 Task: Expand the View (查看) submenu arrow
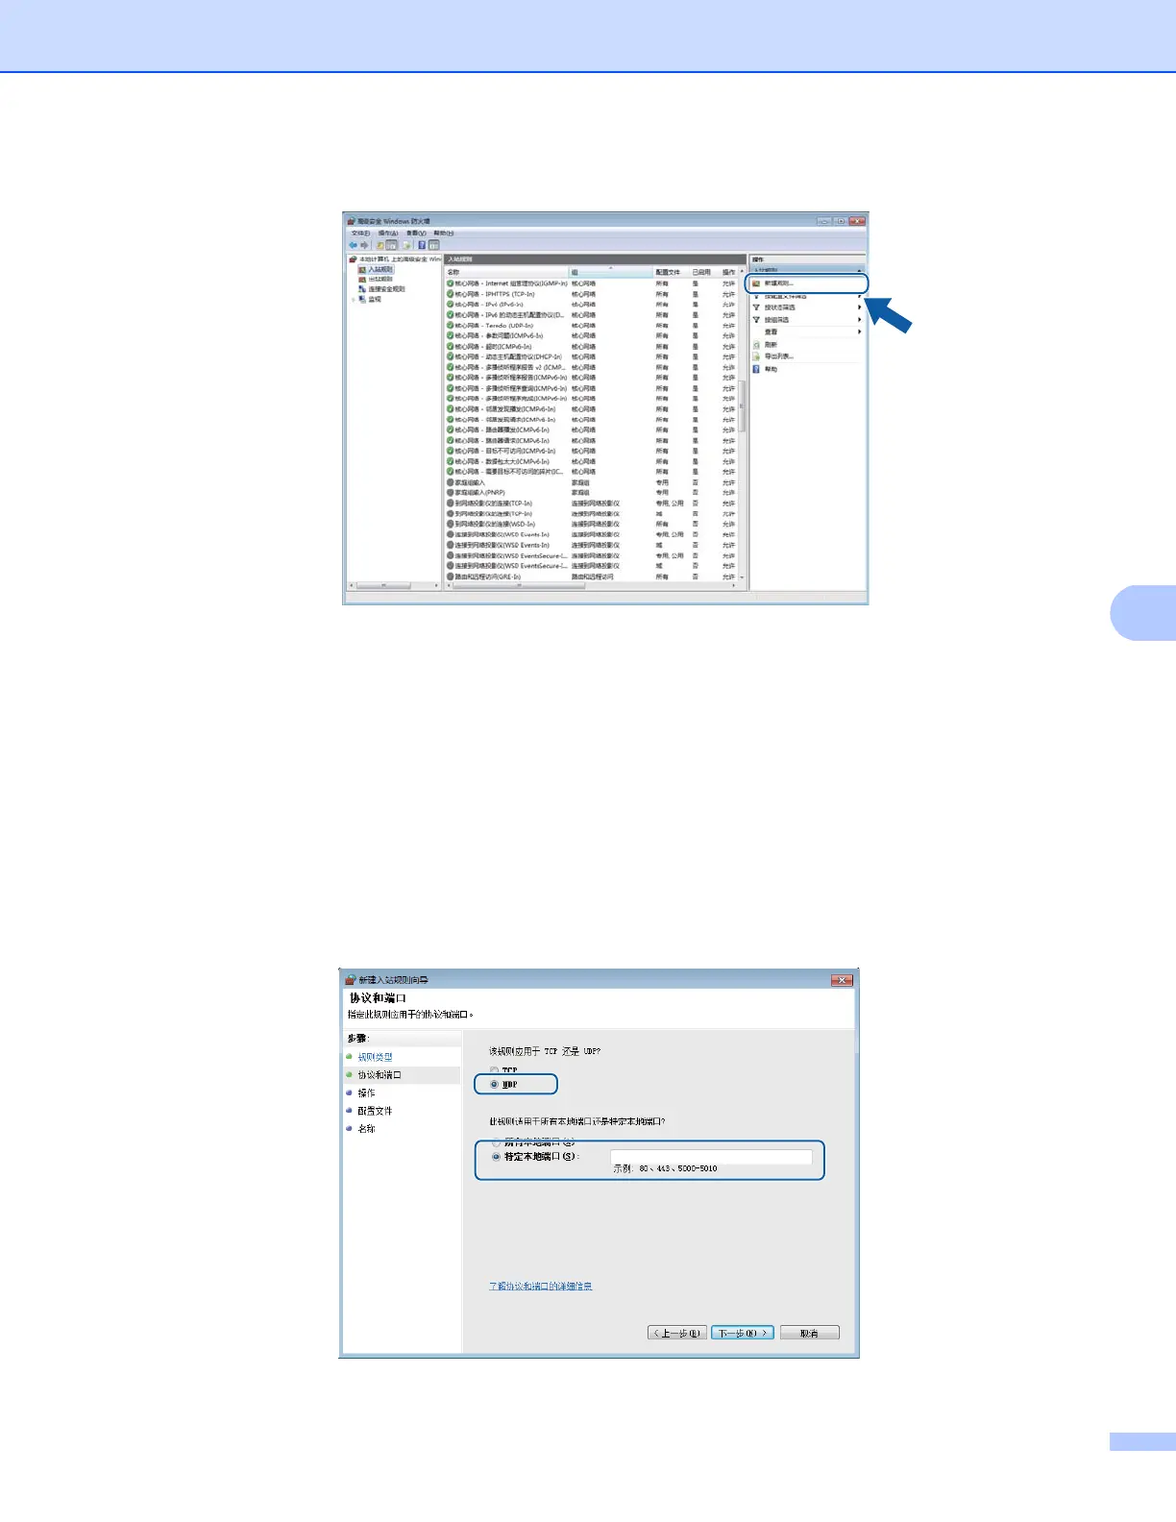(x=859, y=331)
